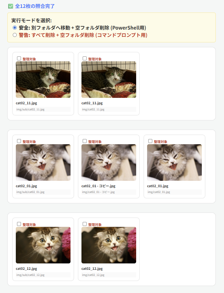The height and width of the screenshot is (293, 224).
Task: Click the 全12枚の照合完了 heading
Action: (35, 6)
